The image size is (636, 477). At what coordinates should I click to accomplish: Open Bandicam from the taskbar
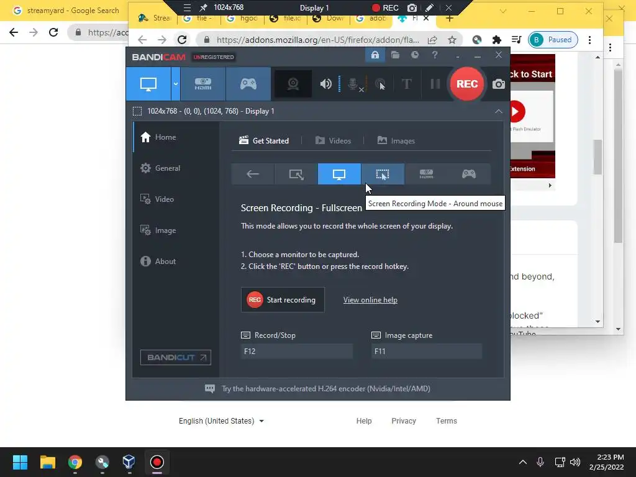coord(157,462)
